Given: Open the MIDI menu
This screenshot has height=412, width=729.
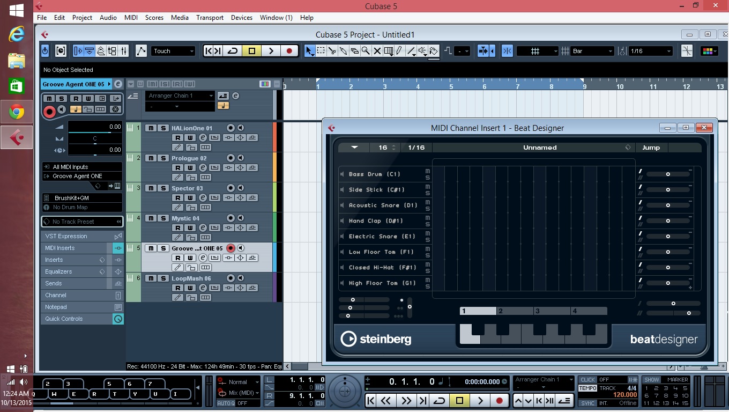Looking at the screenshot, I should coord(131,18).
